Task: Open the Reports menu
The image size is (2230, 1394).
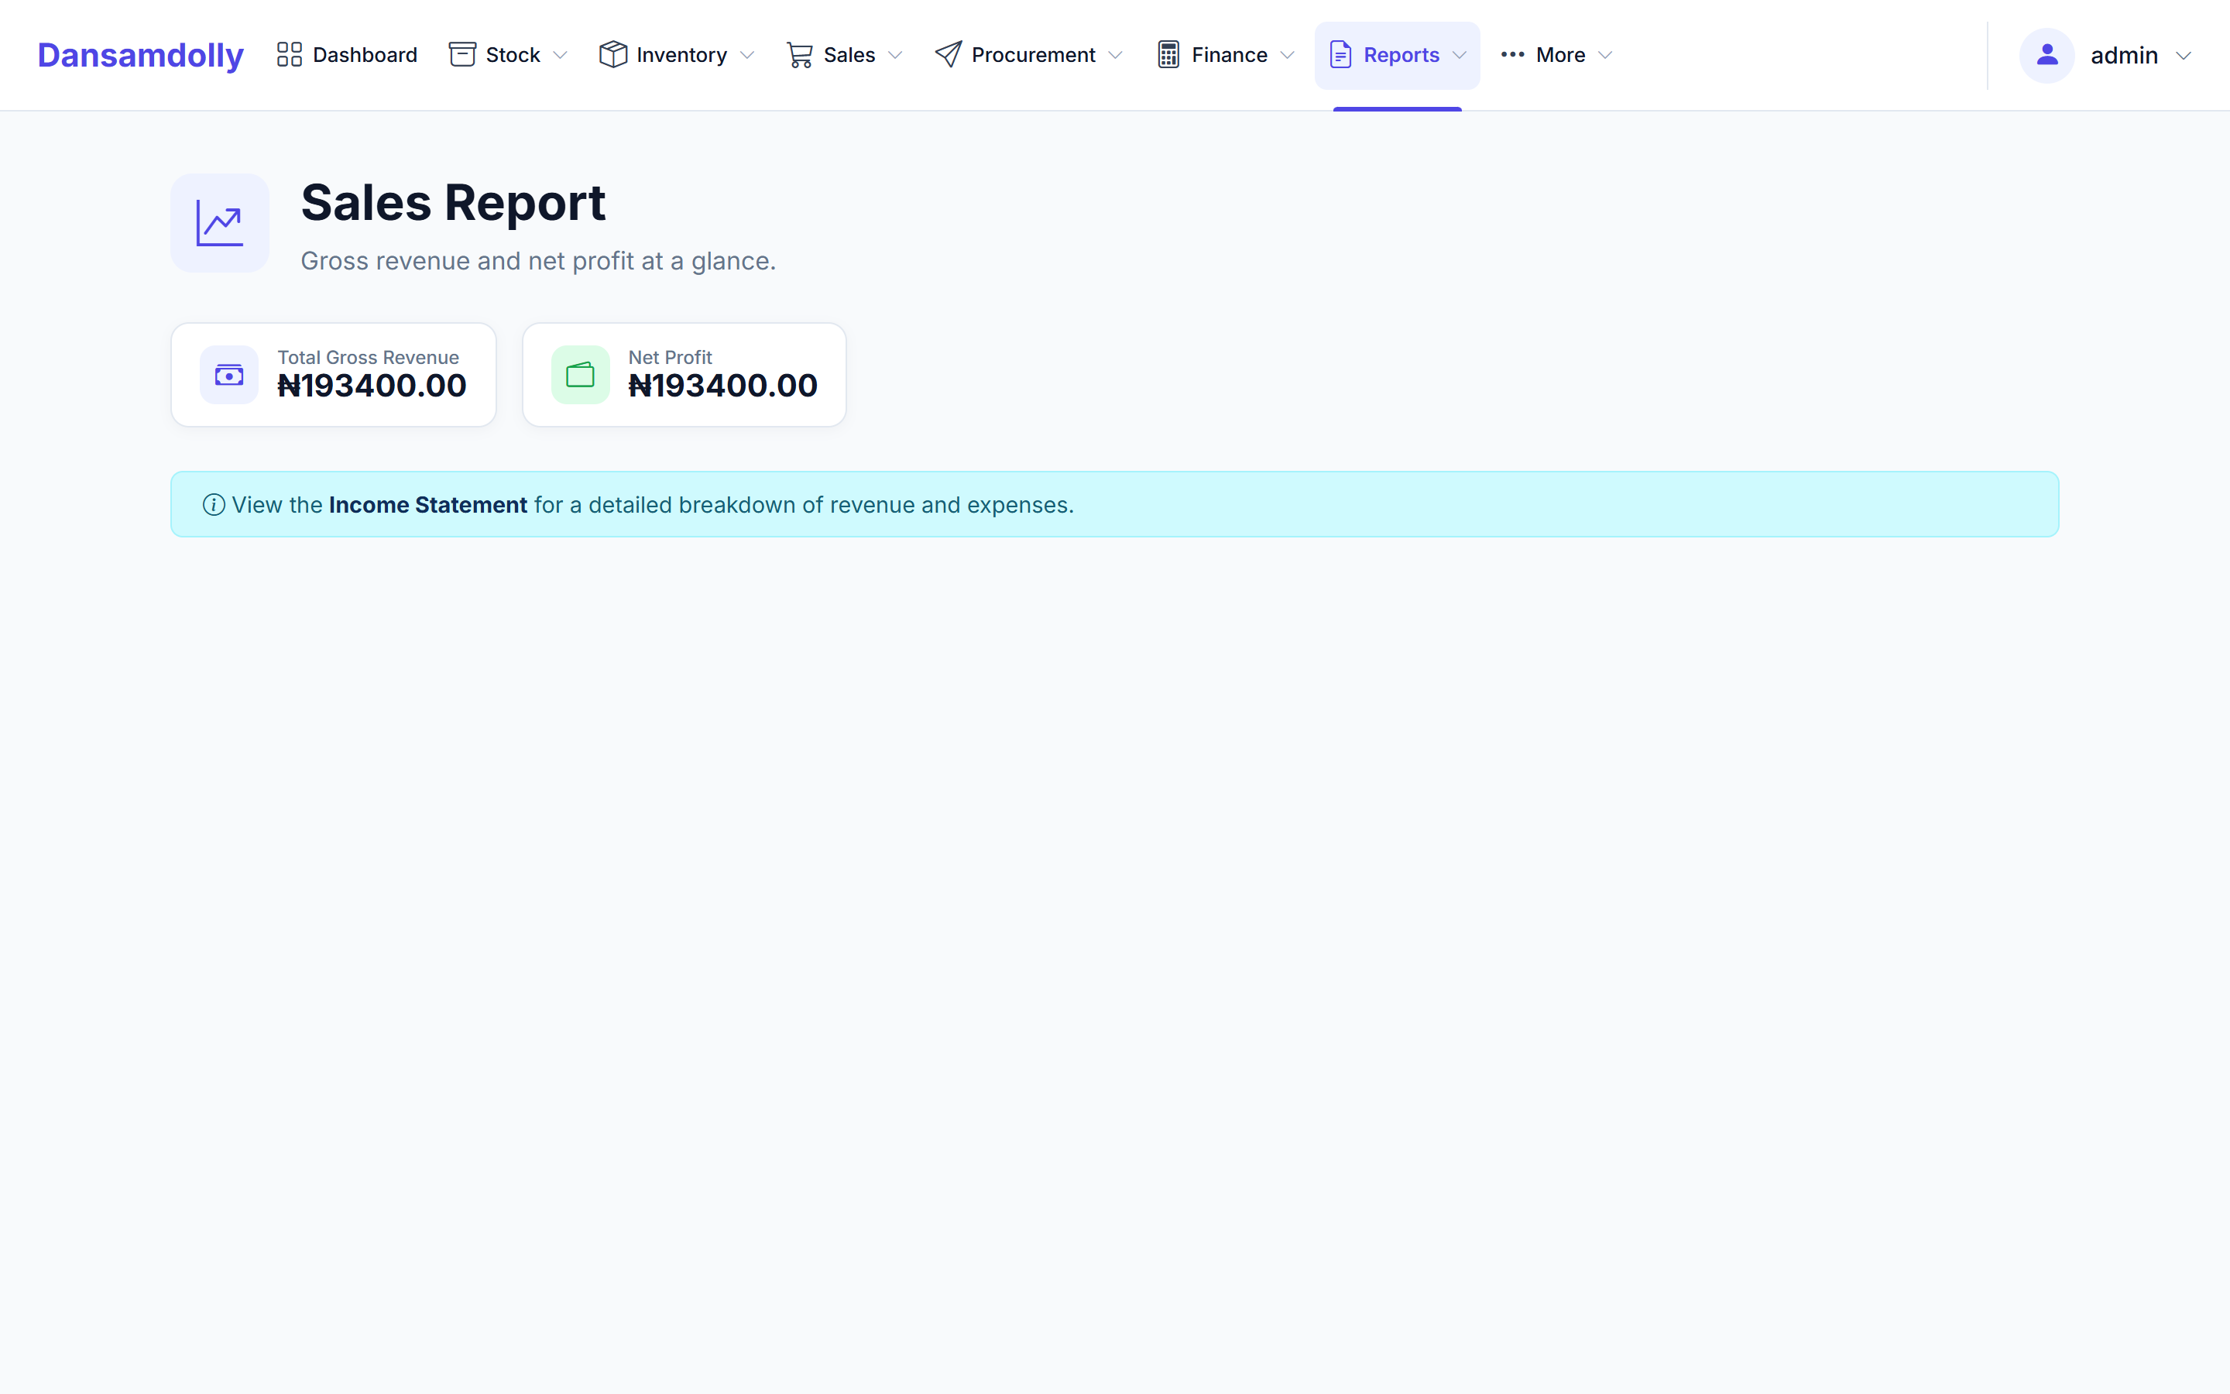Action: point(1398,55)
